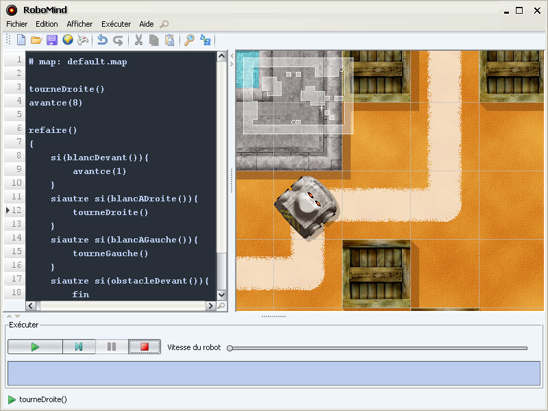Collapse the editor pane using the left chevron
Viewport: 548px width, 411px height.
tap(232, 56)
